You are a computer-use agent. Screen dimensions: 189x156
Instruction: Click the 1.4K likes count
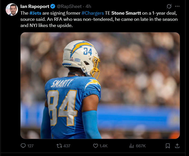(103, 146)
